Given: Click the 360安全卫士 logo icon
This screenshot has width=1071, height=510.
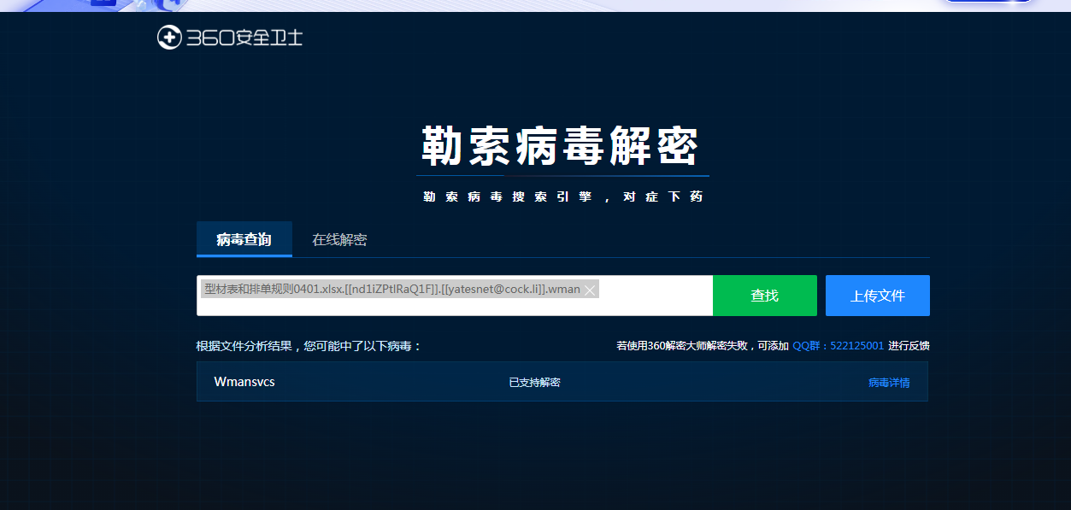Looking at the screenshot, I should click(169, 38).
